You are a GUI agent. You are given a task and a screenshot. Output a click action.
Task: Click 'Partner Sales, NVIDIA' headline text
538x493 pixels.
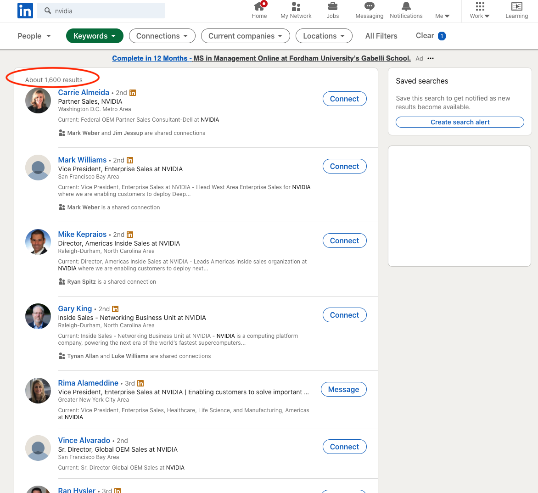(90, 101)
